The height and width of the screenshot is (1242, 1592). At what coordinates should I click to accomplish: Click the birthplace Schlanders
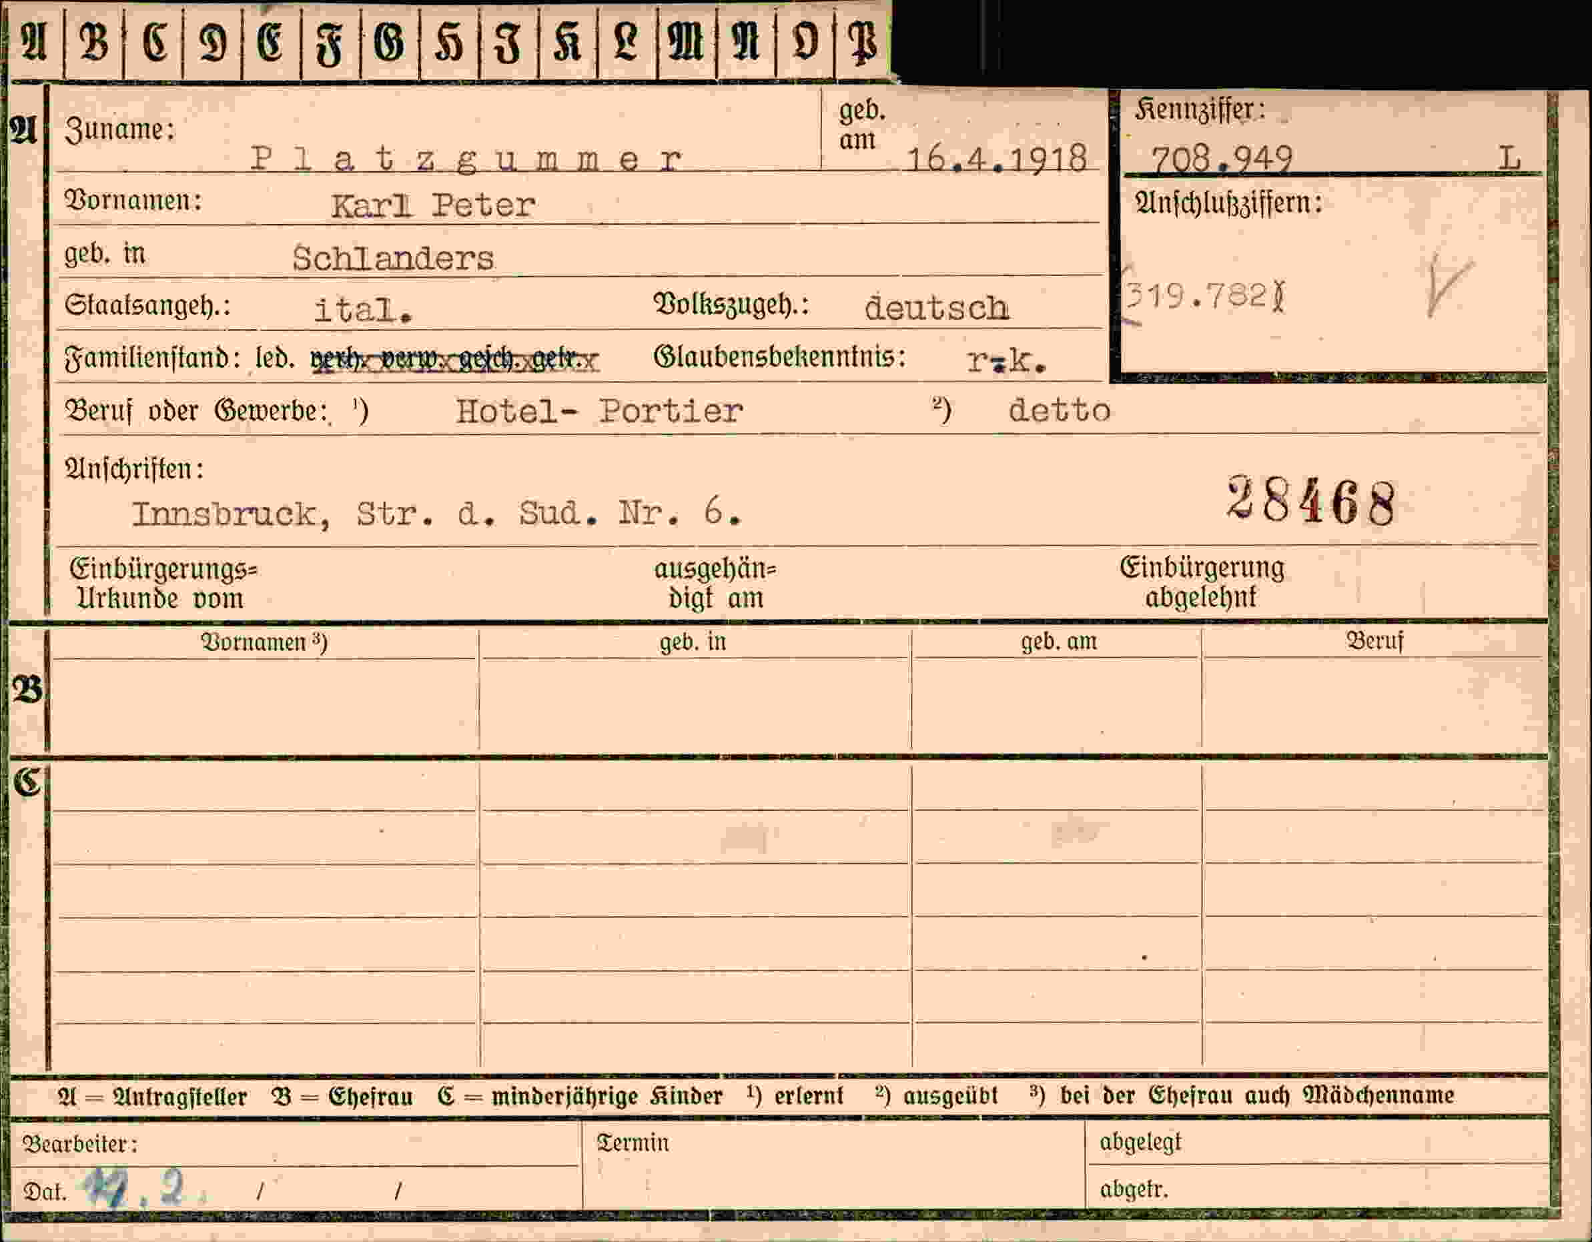pos(393,258)
